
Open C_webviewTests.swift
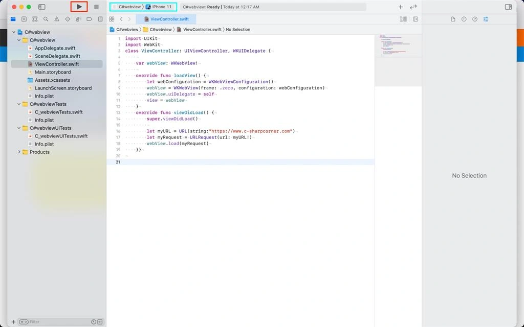click(58, 112)
